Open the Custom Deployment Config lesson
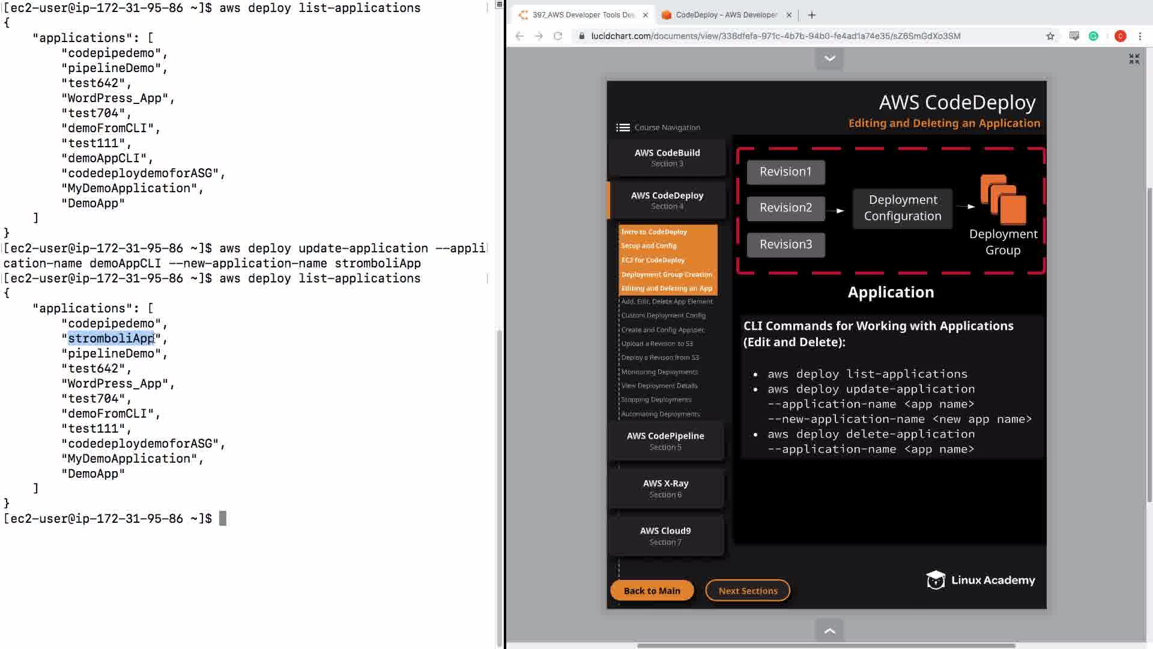 pos(663,315)
